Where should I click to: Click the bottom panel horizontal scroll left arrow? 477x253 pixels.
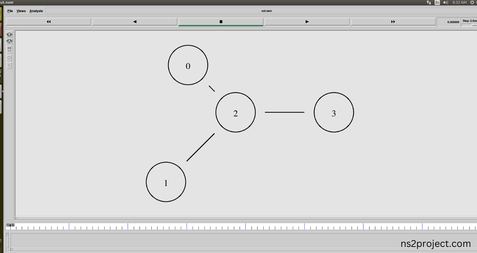(x=12, y=249)
